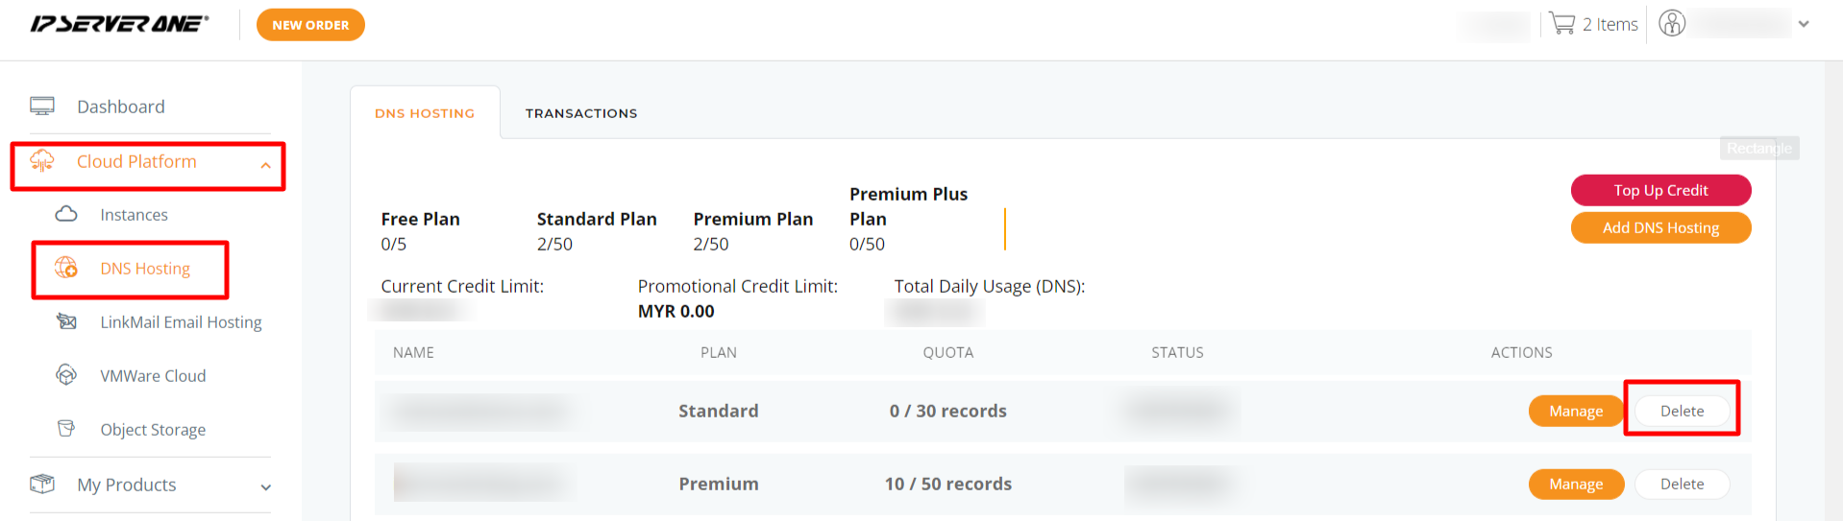Switch to the Transactions tab
Image resolution: width=1843 pixels, height=521 pixels.
pyautogui.click(x=581, y=113)
